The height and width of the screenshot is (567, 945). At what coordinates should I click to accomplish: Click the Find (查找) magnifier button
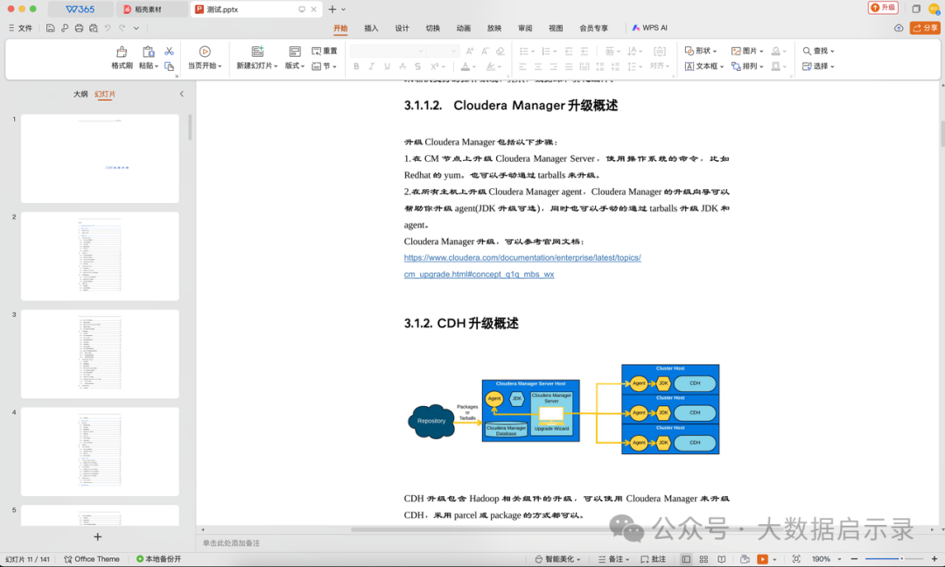pyautogui.click(x=818, y=52)
